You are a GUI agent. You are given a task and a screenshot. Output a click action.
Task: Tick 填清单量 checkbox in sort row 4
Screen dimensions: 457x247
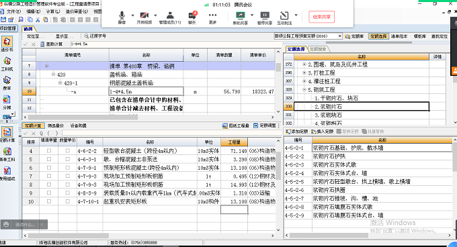coord(49,151)
